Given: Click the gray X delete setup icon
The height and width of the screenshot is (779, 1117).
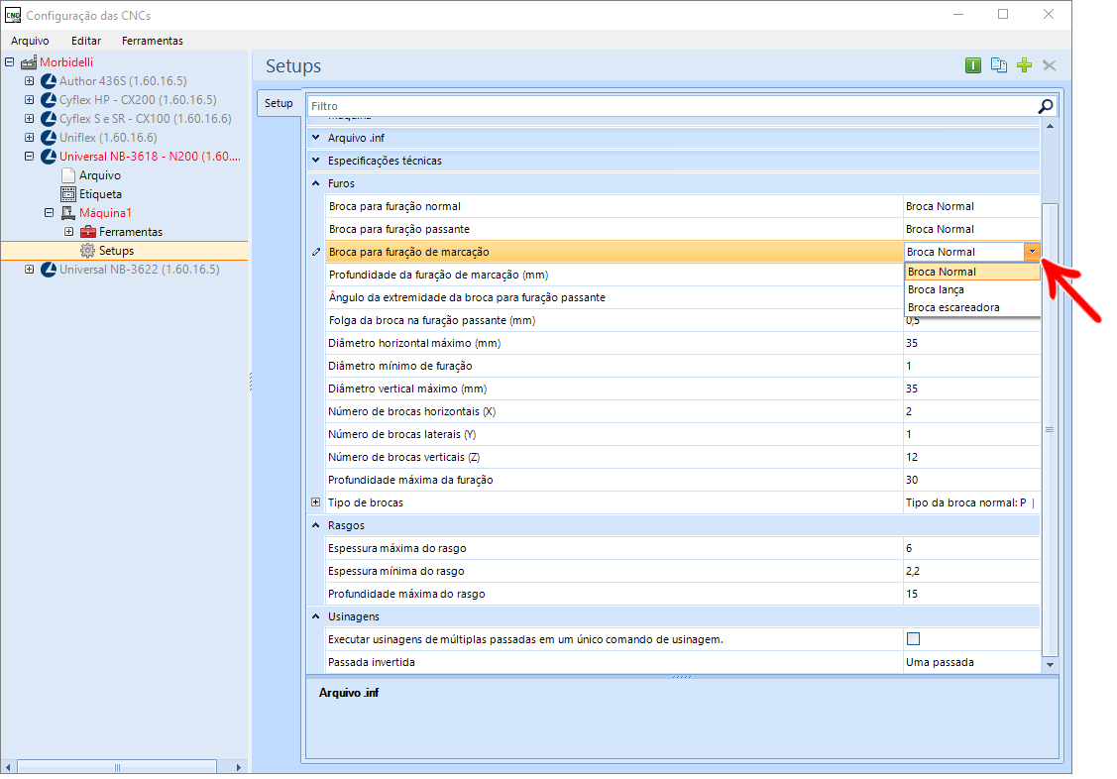Looking at the screenshot, I should click(x=1050, y=65).
